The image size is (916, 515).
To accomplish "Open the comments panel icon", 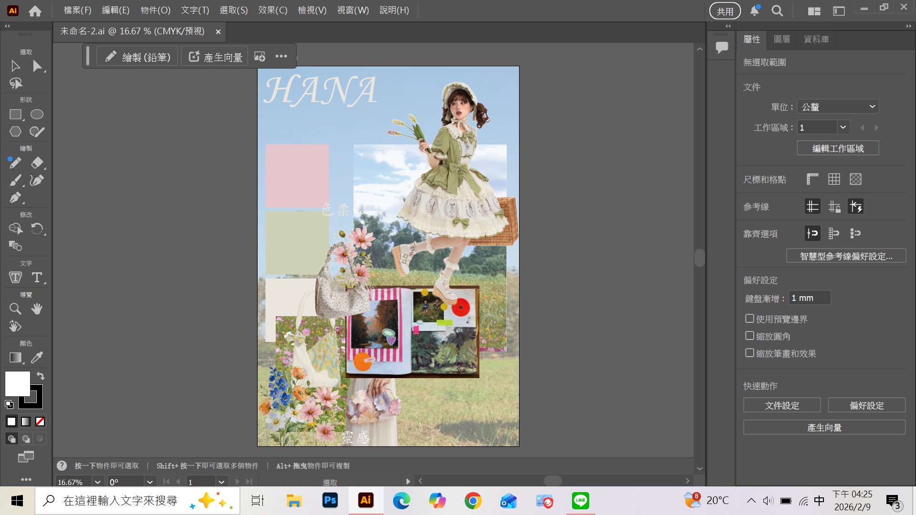I will click(722, 47).
